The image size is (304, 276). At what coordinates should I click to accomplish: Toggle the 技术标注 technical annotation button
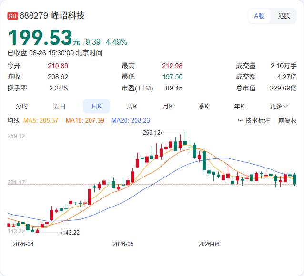[x=254, y=120]
